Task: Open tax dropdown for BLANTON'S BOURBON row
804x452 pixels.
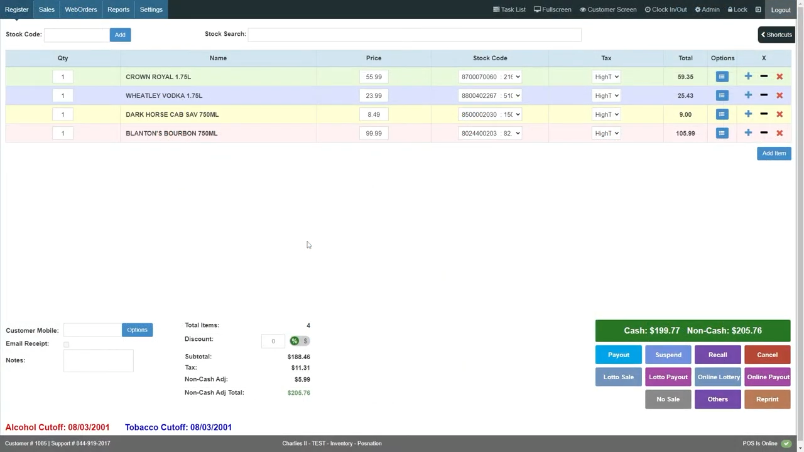Action: 606,133
